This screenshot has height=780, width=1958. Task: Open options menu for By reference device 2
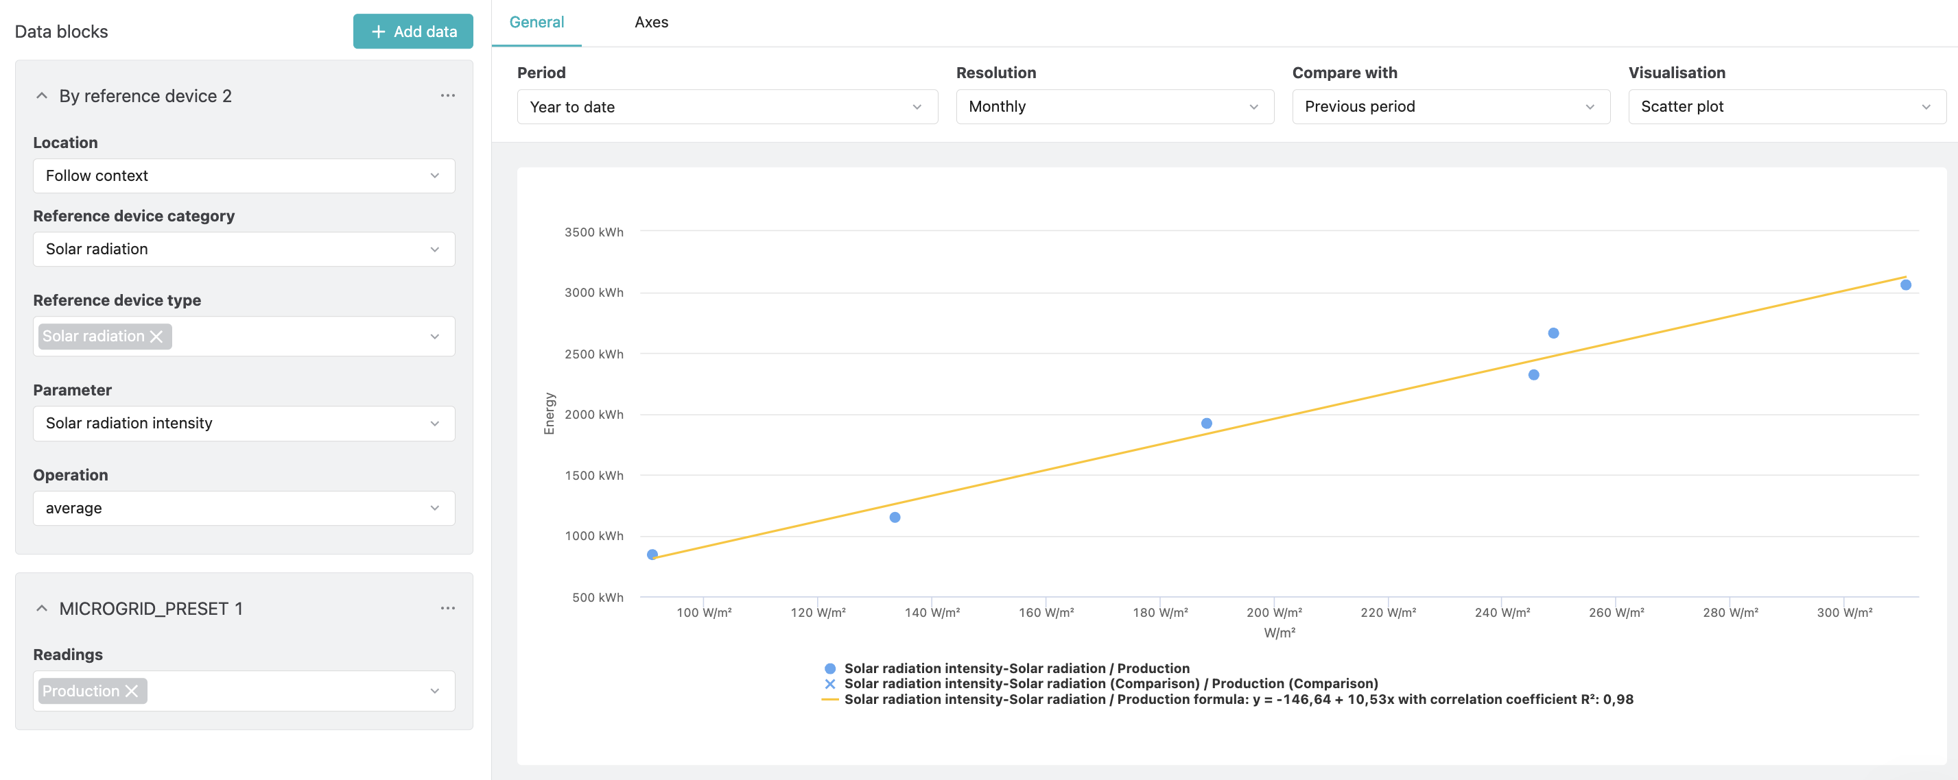pos(448,96)
